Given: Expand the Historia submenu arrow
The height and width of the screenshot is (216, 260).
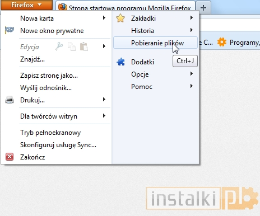Looking at the screenshot, I should (192, 30).
